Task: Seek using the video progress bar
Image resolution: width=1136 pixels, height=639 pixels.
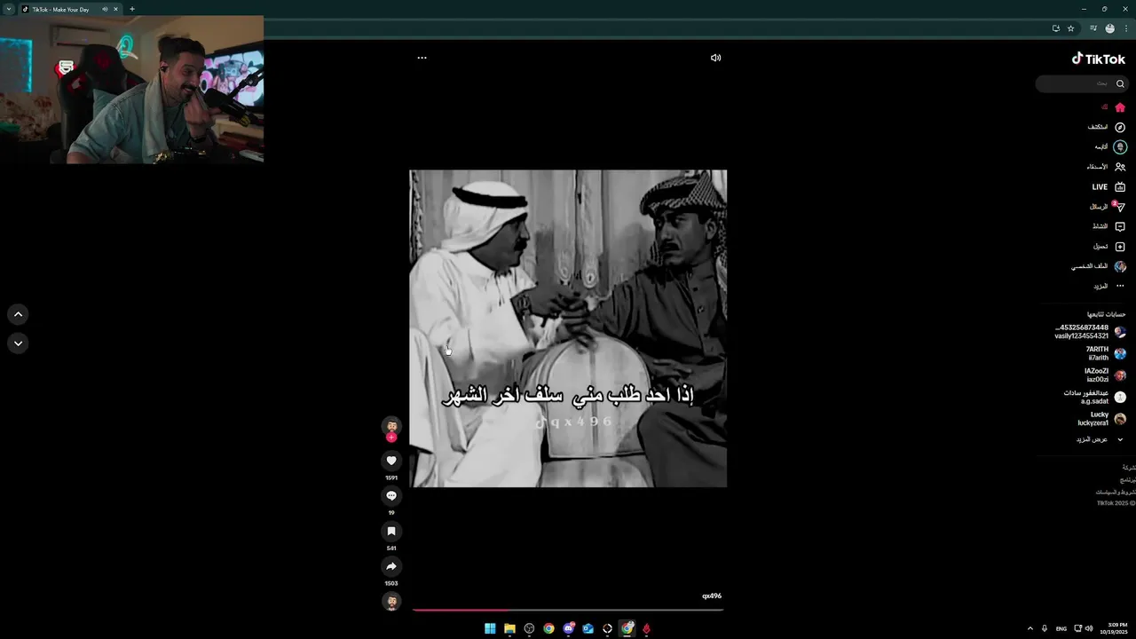Action: click(x=568, y=610)
